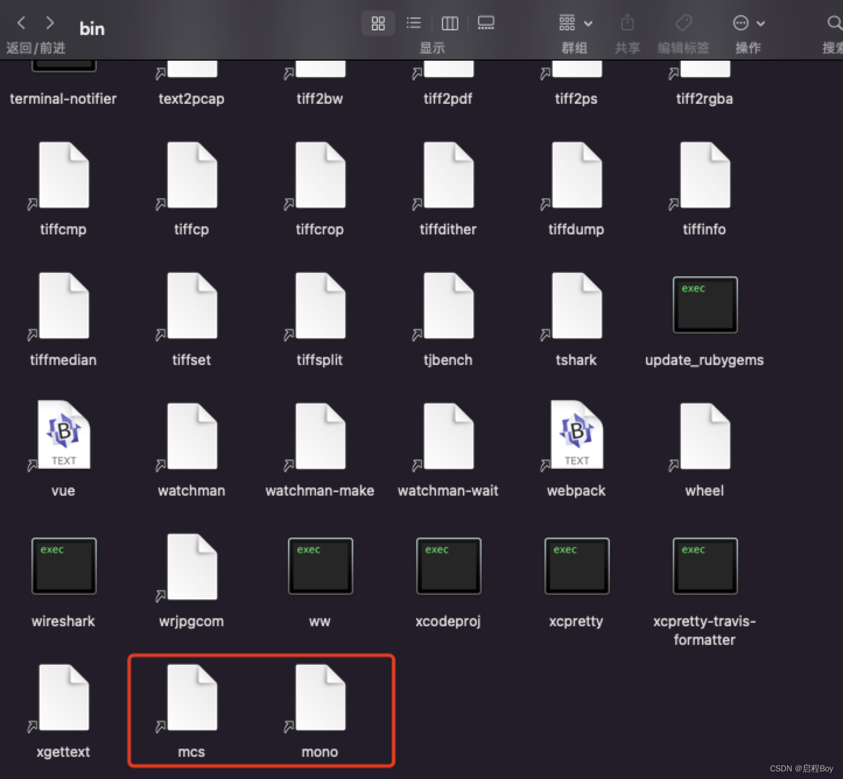This screenshot has height=779, width=843.
Task: Click the edit tags icon
Action: (x=683, y=23)
